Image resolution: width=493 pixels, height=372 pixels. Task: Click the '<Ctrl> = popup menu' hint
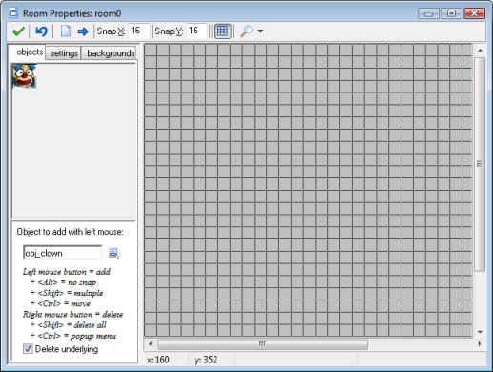point(73,336)
